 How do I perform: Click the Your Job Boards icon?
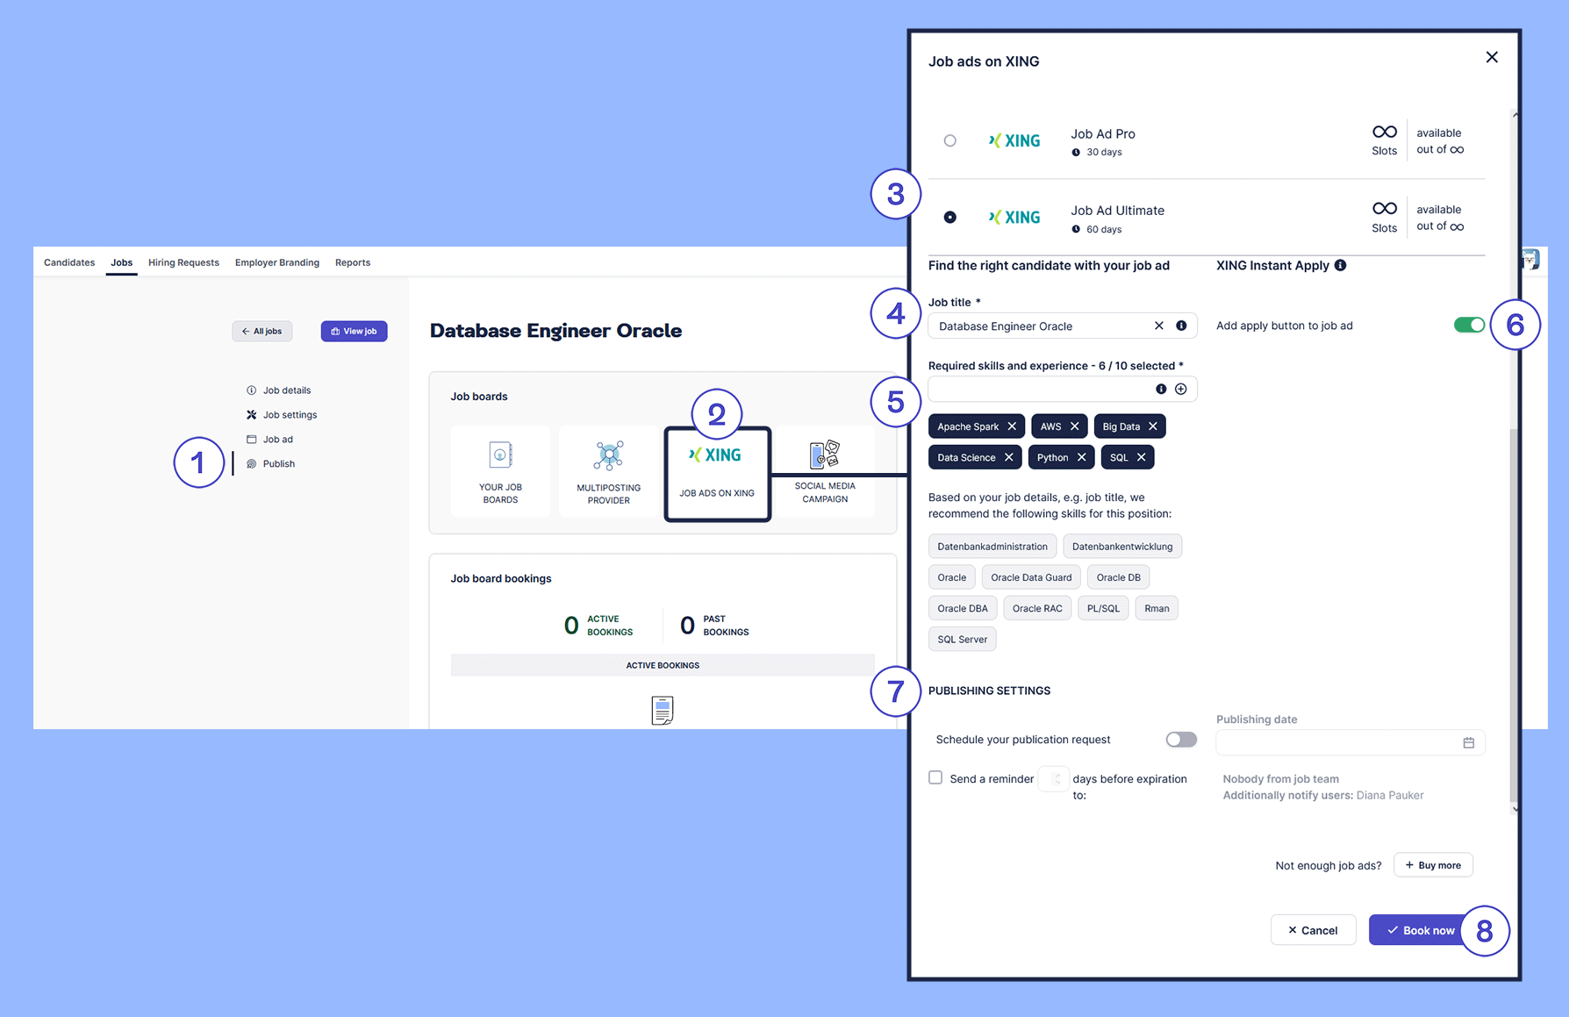pyautogui.click(x=500, y=455)
